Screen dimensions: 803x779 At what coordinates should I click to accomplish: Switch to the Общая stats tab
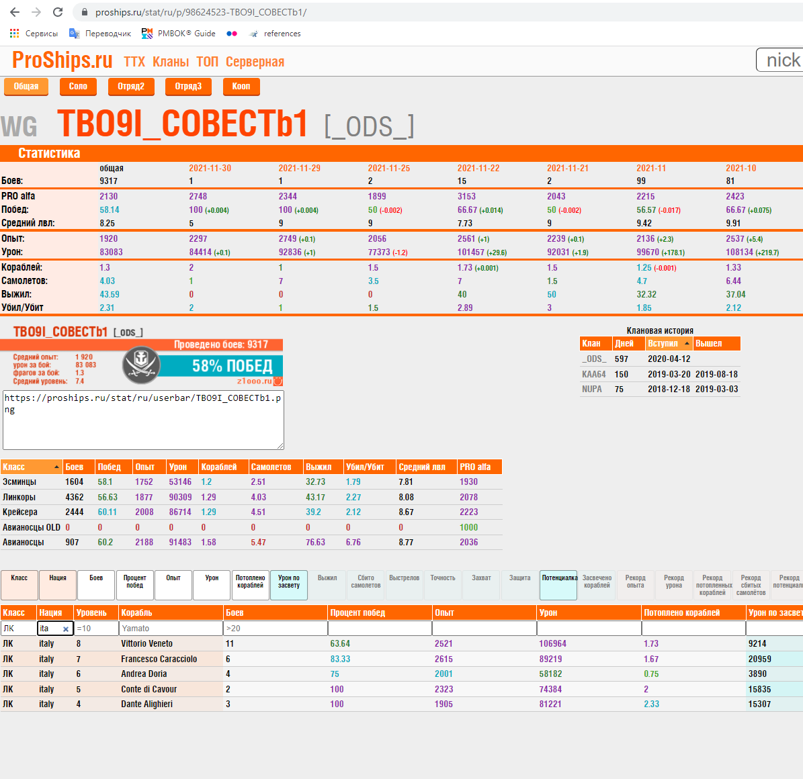pyautogui.click(x=26, y=87)
